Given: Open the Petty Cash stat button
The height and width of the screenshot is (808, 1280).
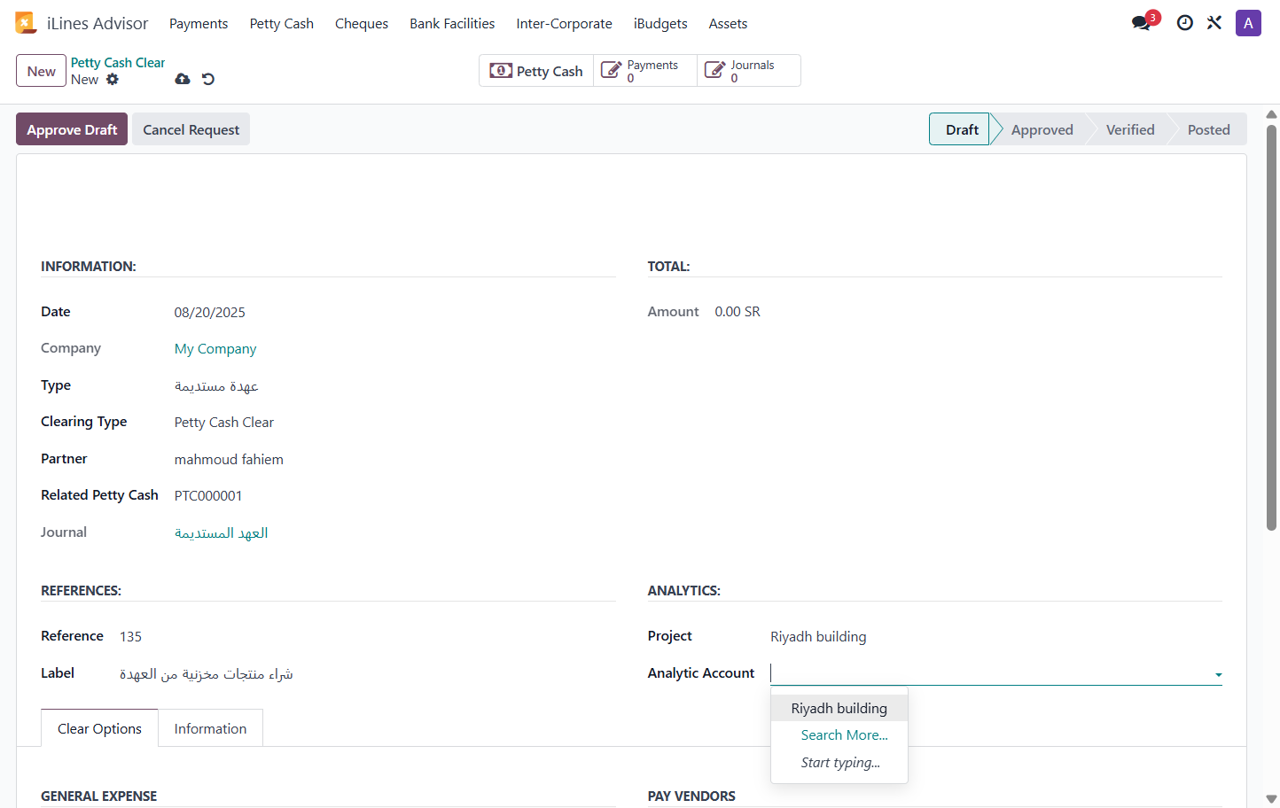Looking at the screenshot, I should (x=536, y=71).
